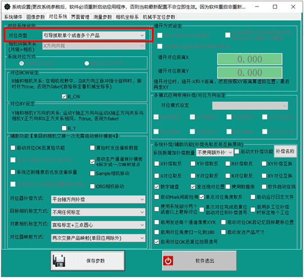Toggle the B_CW checkbox
304x278 pixels.
(x=64, y=96)
